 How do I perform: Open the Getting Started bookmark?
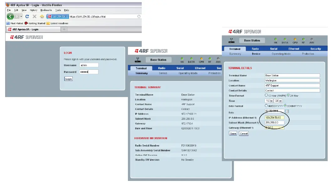[x=35, y=23]
